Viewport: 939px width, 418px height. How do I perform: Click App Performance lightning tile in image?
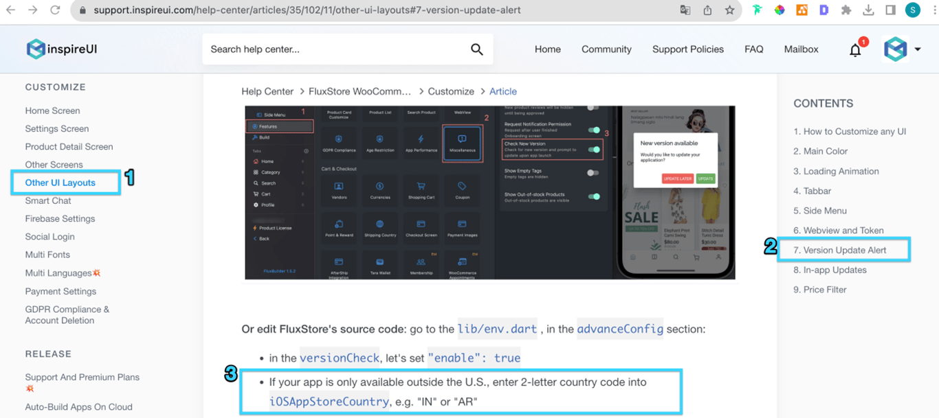coord(421,143)
